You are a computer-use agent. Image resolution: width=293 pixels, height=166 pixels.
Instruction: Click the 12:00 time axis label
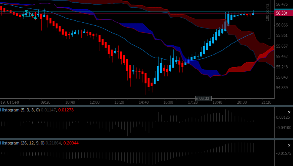[94, 102]
